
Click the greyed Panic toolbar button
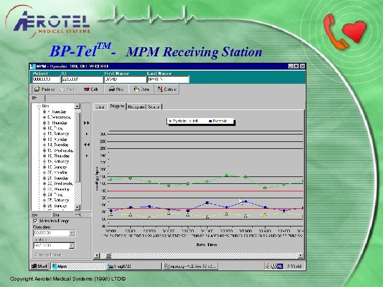[x=68, y=90]
